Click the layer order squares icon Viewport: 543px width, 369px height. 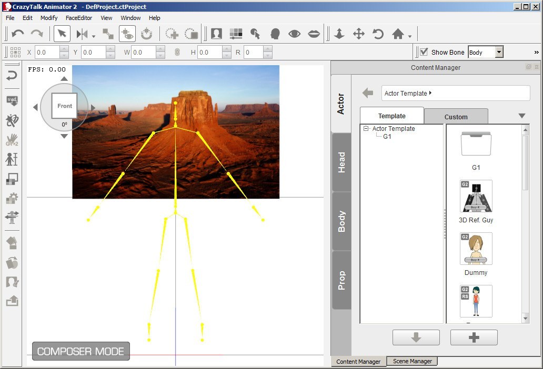point(12,179)
